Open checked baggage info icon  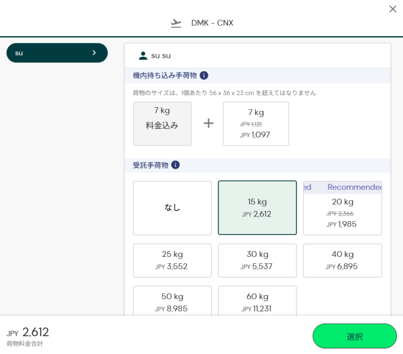(x=175, y=165)
